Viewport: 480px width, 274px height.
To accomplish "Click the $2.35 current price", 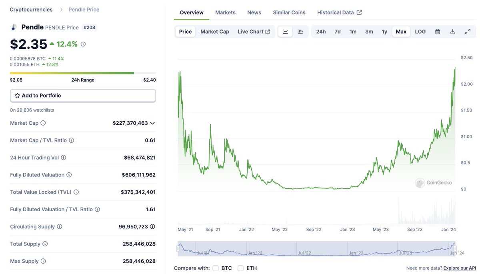I will click(x=28, y=44).
